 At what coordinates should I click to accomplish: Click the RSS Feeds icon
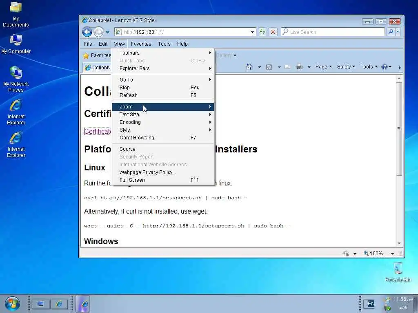[269, 67]
